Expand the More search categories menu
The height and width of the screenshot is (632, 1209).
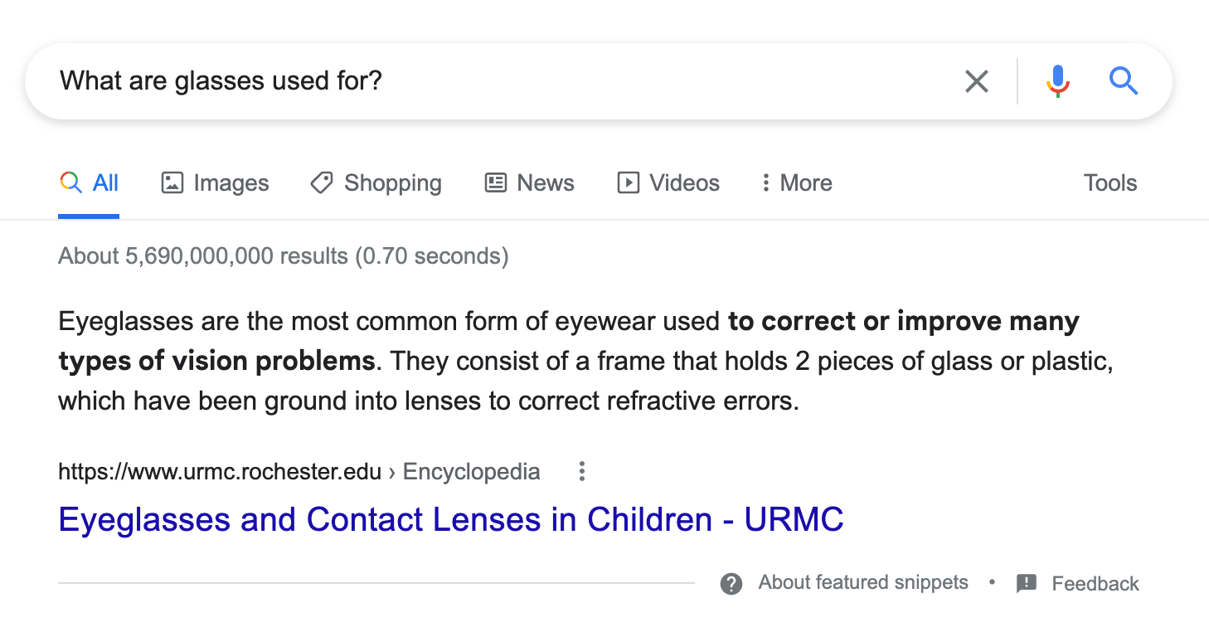[x=796, y=183]
